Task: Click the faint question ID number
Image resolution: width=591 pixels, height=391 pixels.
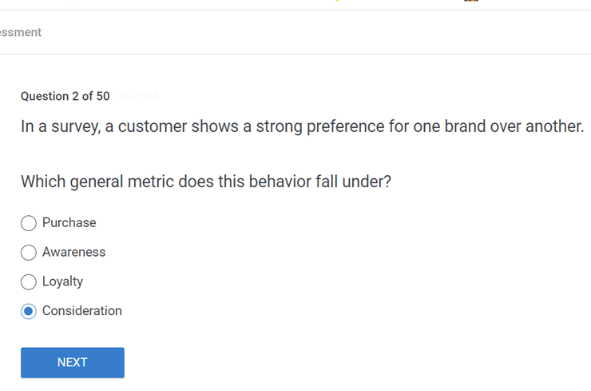Action: (138, 97)
